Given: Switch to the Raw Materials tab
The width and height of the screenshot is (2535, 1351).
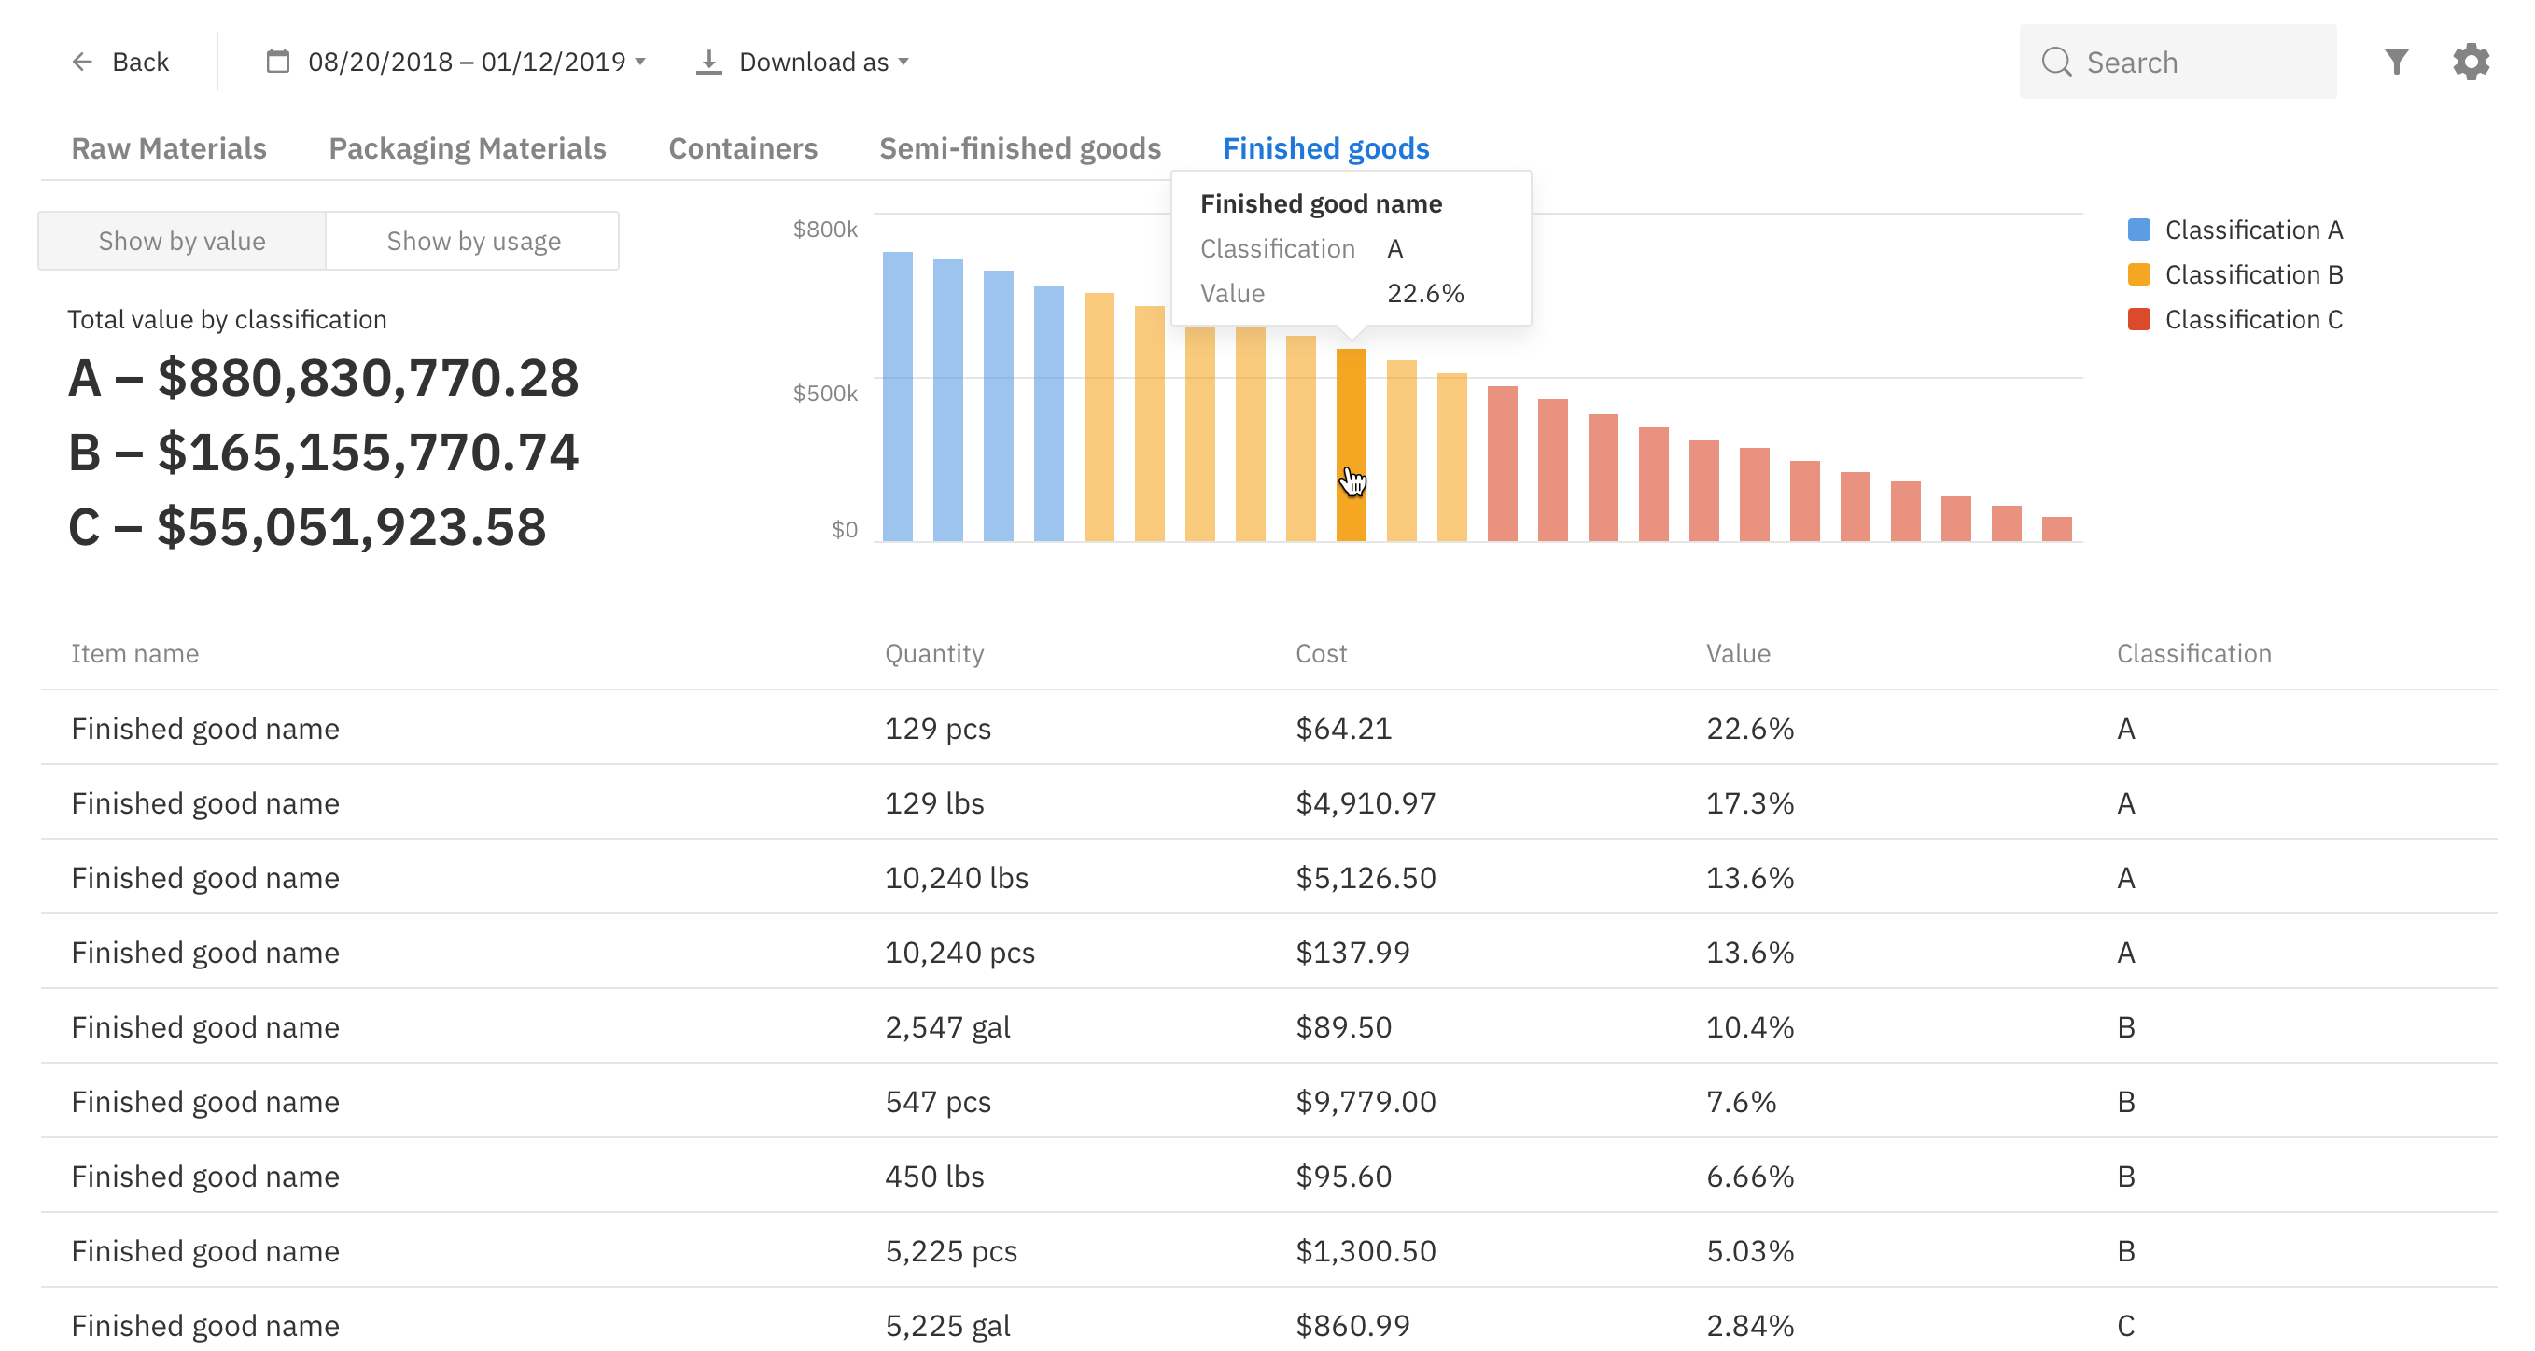Looking at the screenshot, I should coord(169,148).
